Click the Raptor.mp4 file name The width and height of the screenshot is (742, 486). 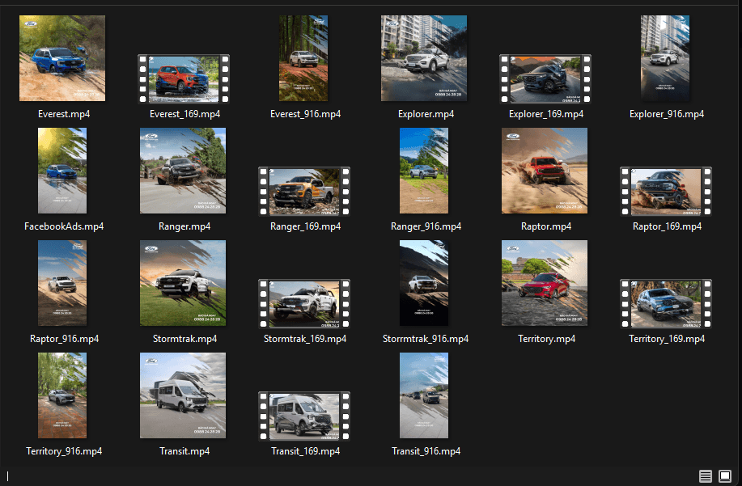click(546, 226)
